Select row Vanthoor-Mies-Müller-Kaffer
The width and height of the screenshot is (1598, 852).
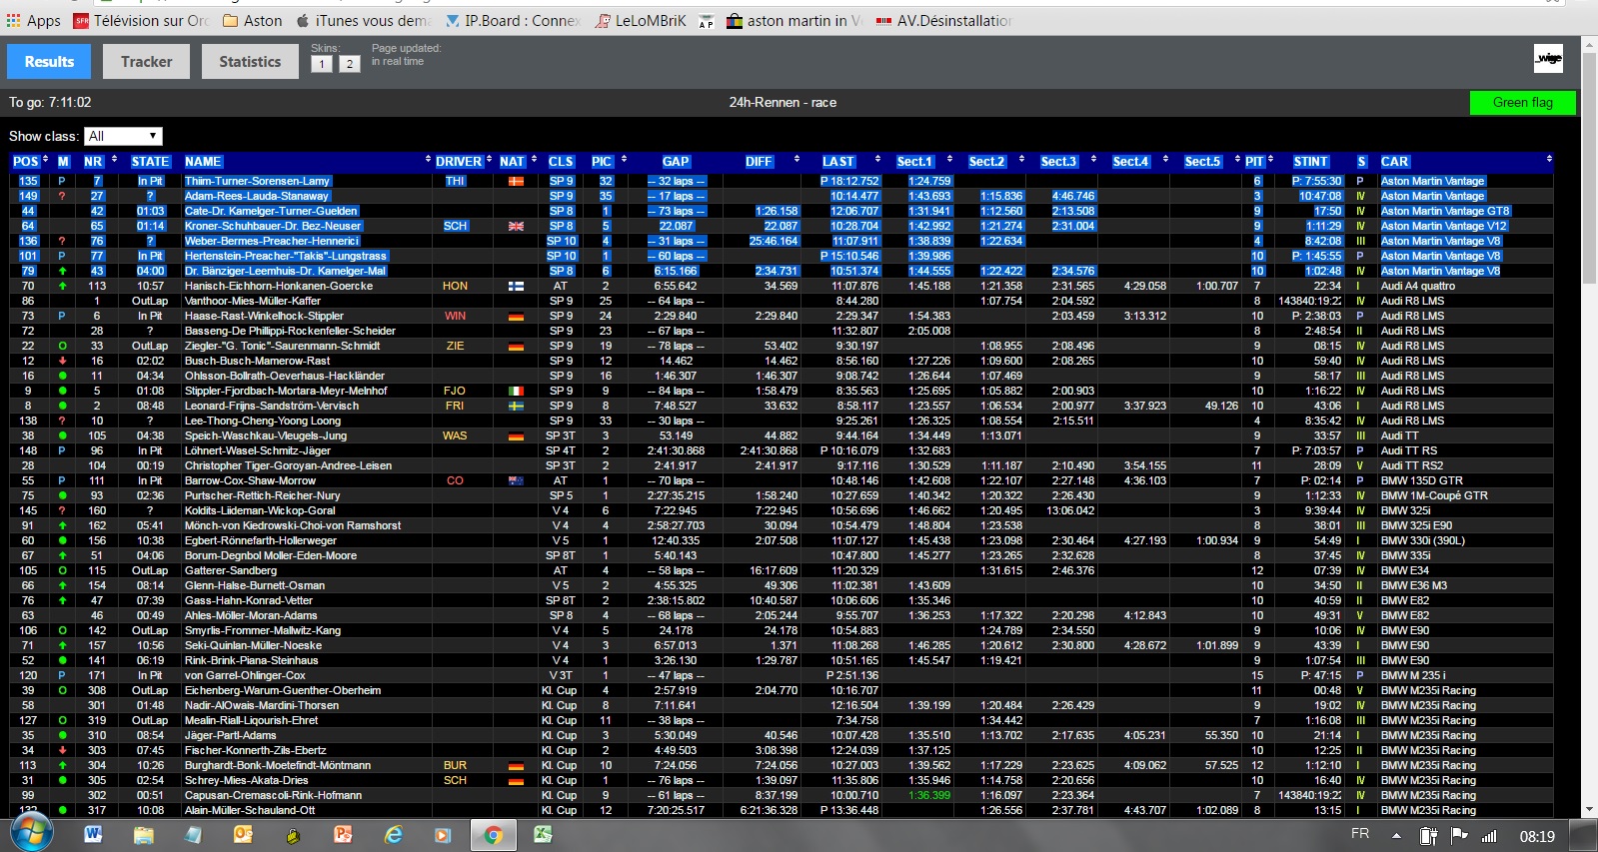click(782, 301)
